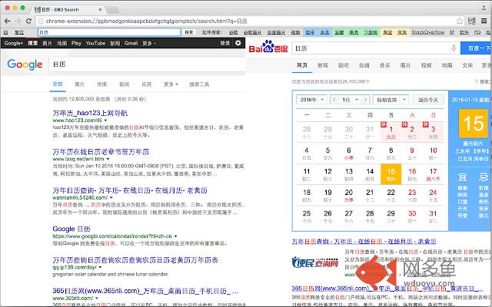Click the 便民查询网 logo thumbnail
Screen dimensions: 492x307
pos(315,262)
